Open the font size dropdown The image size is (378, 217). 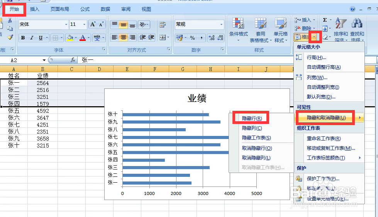point(84,24)
